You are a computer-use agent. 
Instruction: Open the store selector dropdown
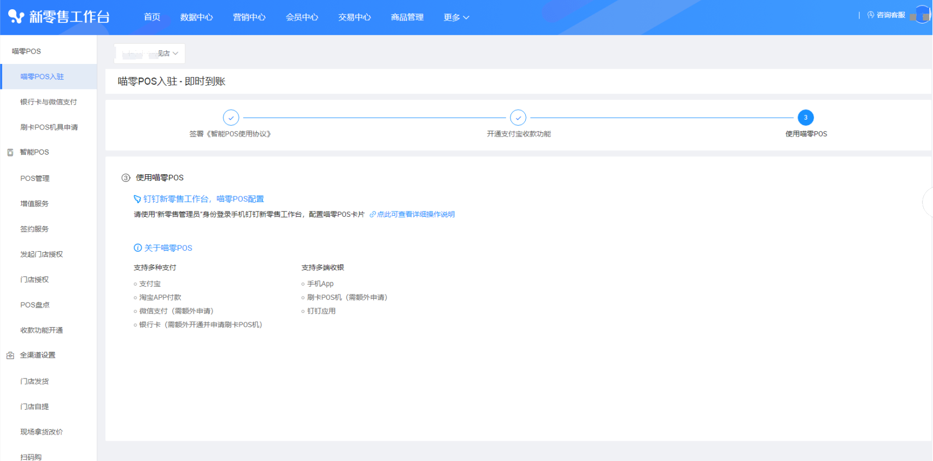click(150, 54)
